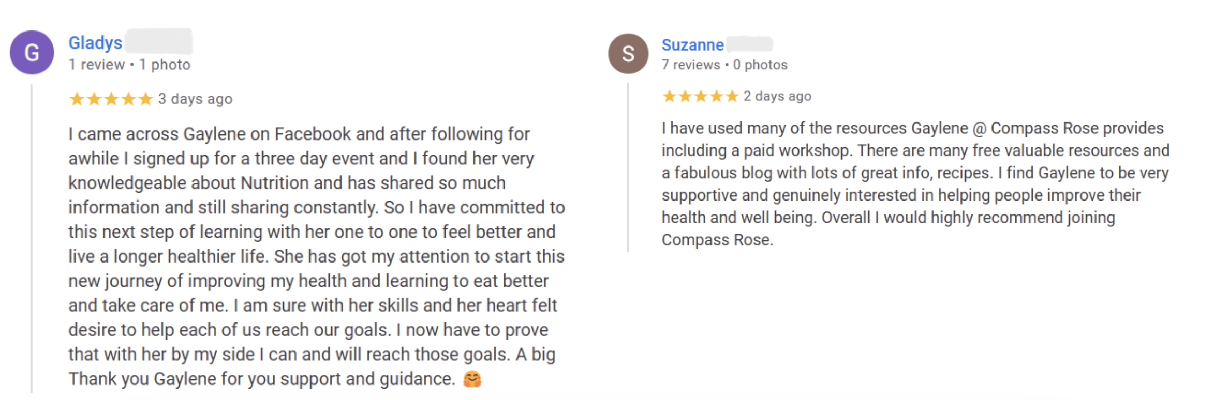Click middle star of Gladys's rating
This screenshot has height=400, width=1214.
tap(111, 99)
